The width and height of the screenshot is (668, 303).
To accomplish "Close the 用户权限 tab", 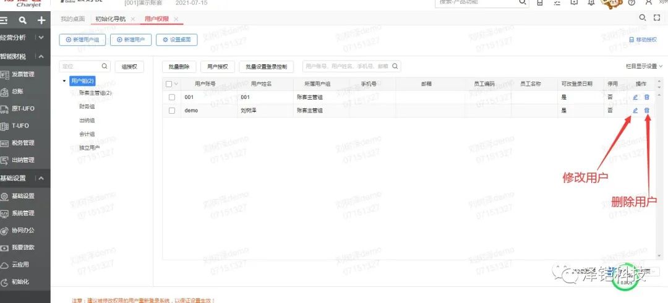I will (x=176, y=19).
